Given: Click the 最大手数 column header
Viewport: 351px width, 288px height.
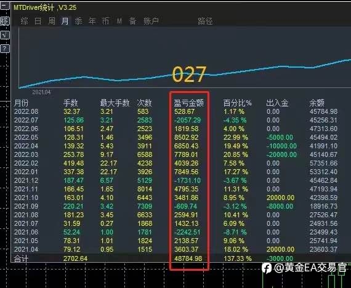Looking at the screenshot, I should pyautogui.click(x=115, y=103).
